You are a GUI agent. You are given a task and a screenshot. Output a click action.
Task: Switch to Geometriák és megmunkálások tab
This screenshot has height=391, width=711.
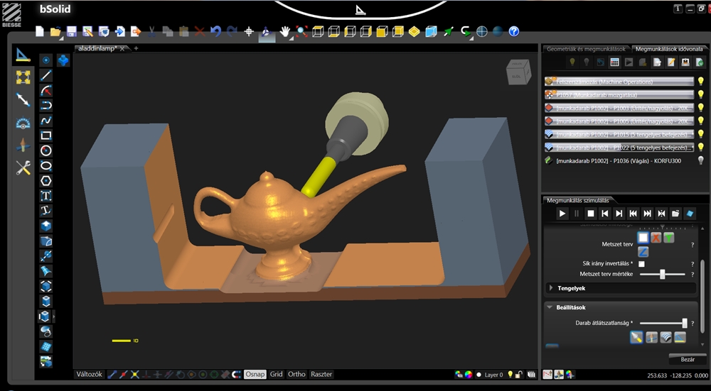586,49
